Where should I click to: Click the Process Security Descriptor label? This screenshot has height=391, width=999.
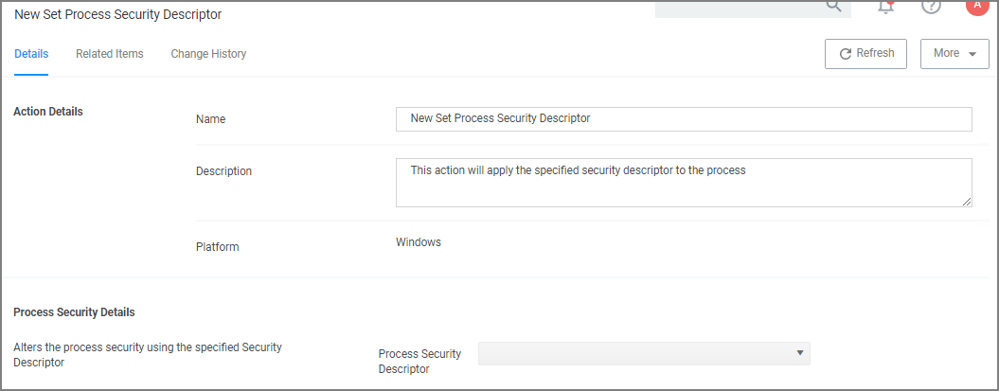click(419, 361)
